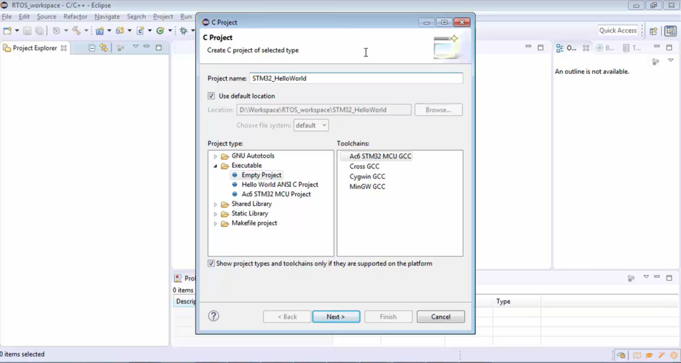Select MinGW GCC toolchain
Screen dimensions: 681x363
pos(367,187)
